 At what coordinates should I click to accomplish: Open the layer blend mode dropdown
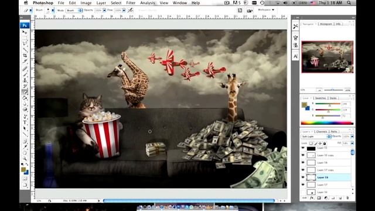point(316,137)
